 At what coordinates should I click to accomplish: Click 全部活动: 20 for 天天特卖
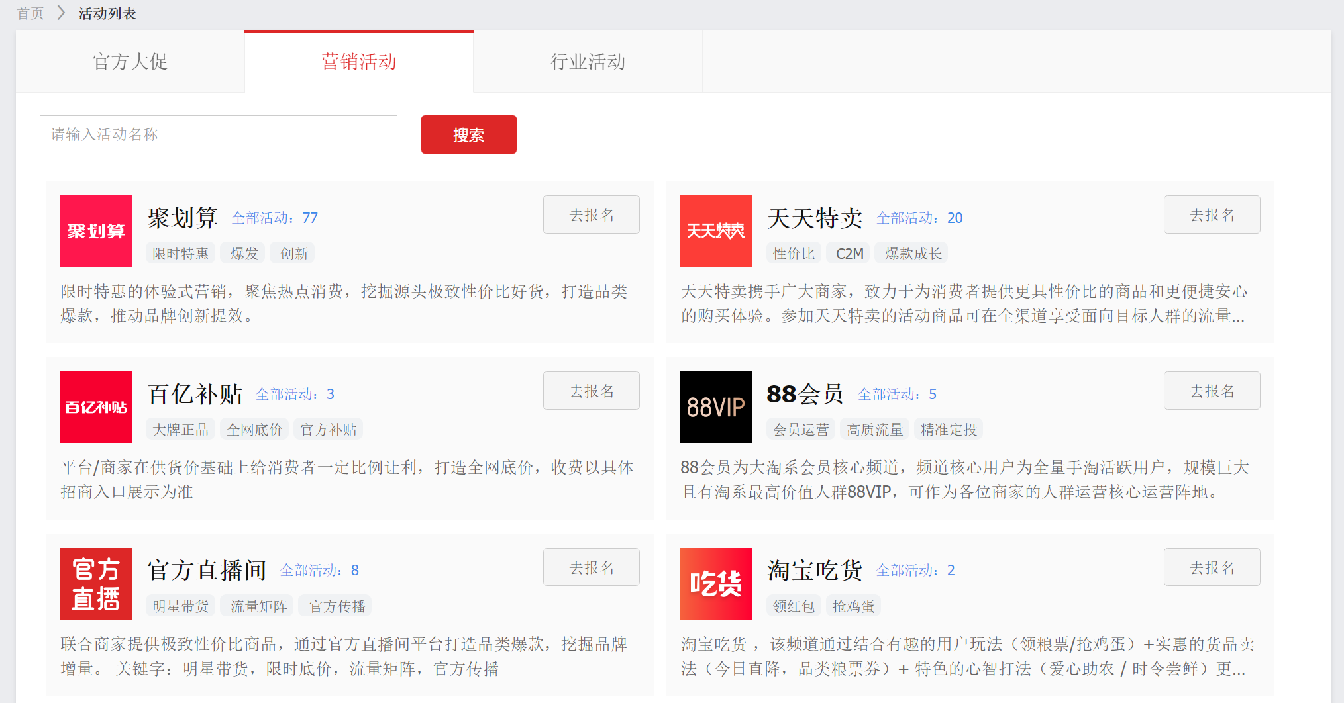tap(919, 218)
